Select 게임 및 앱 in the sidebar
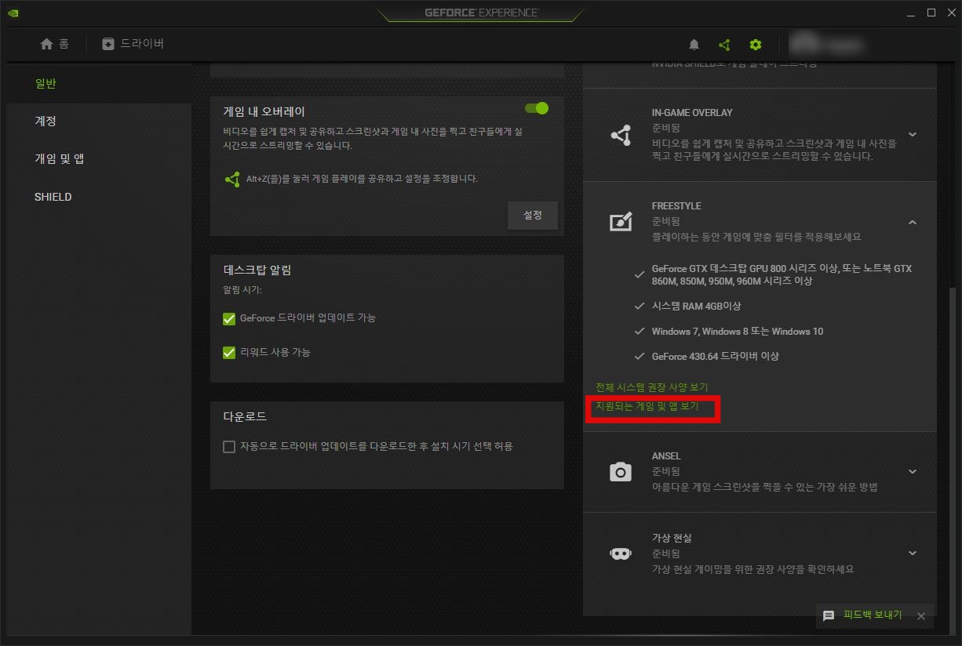This screenshot has width=962, height=646. point(59,159)
